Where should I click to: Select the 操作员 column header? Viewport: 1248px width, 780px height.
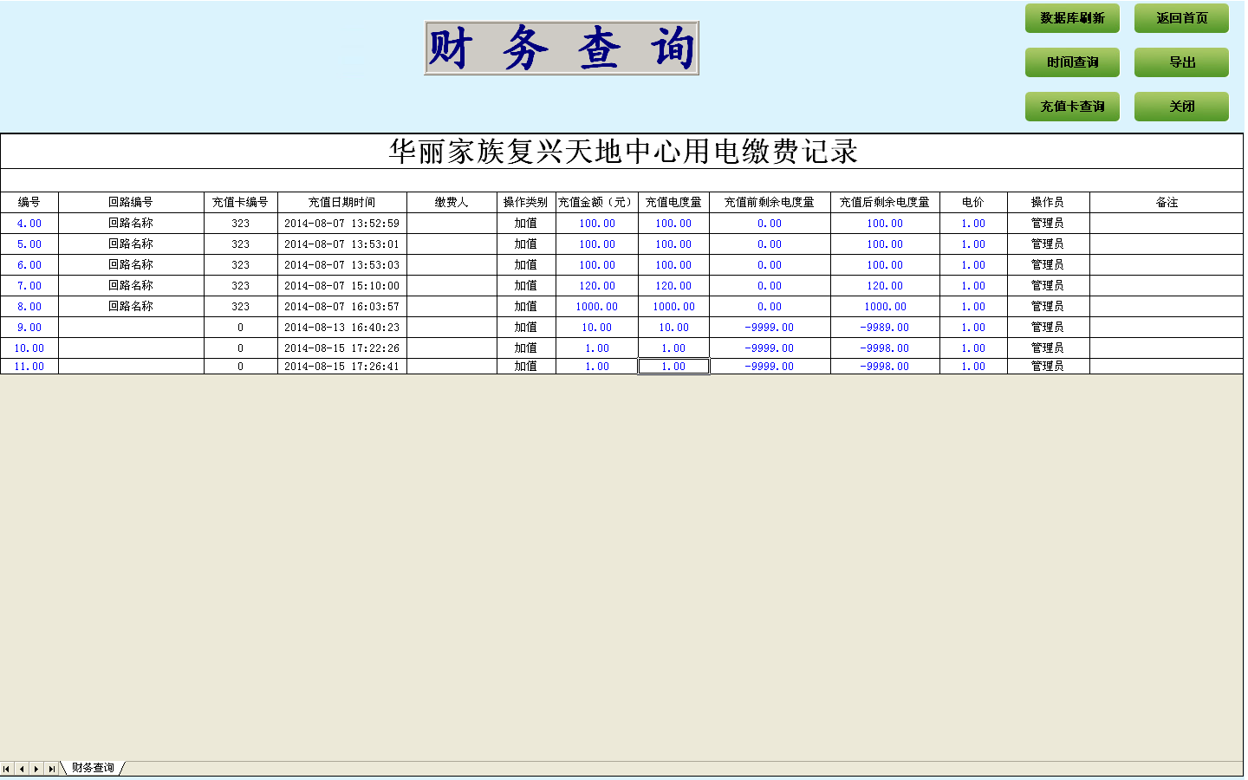coord(1048,202)
